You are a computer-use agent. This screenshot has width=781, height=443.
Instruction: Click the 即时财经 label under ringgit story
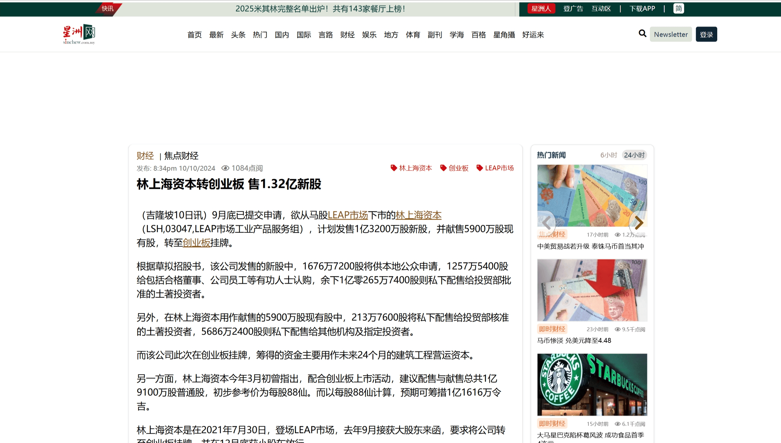point(552,329)
